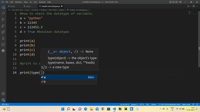The image size is (200, 112).
Task: Open the Extensions view
Action: point(3,32)
